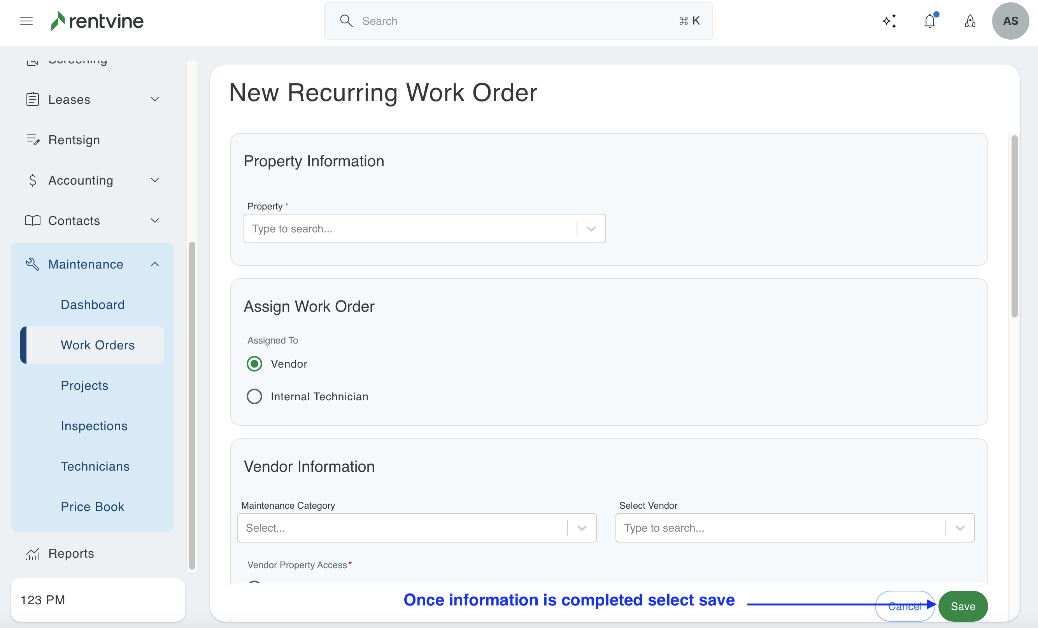The image size is (1038, 628).
Task: Open the notifications bell
Action: tap(930, 21)
